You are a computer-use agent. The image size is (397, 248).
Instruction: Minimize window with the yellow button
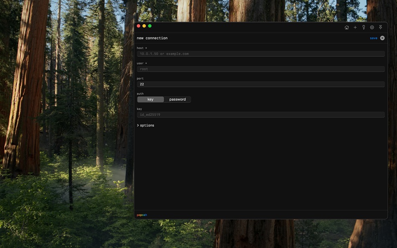144,26
